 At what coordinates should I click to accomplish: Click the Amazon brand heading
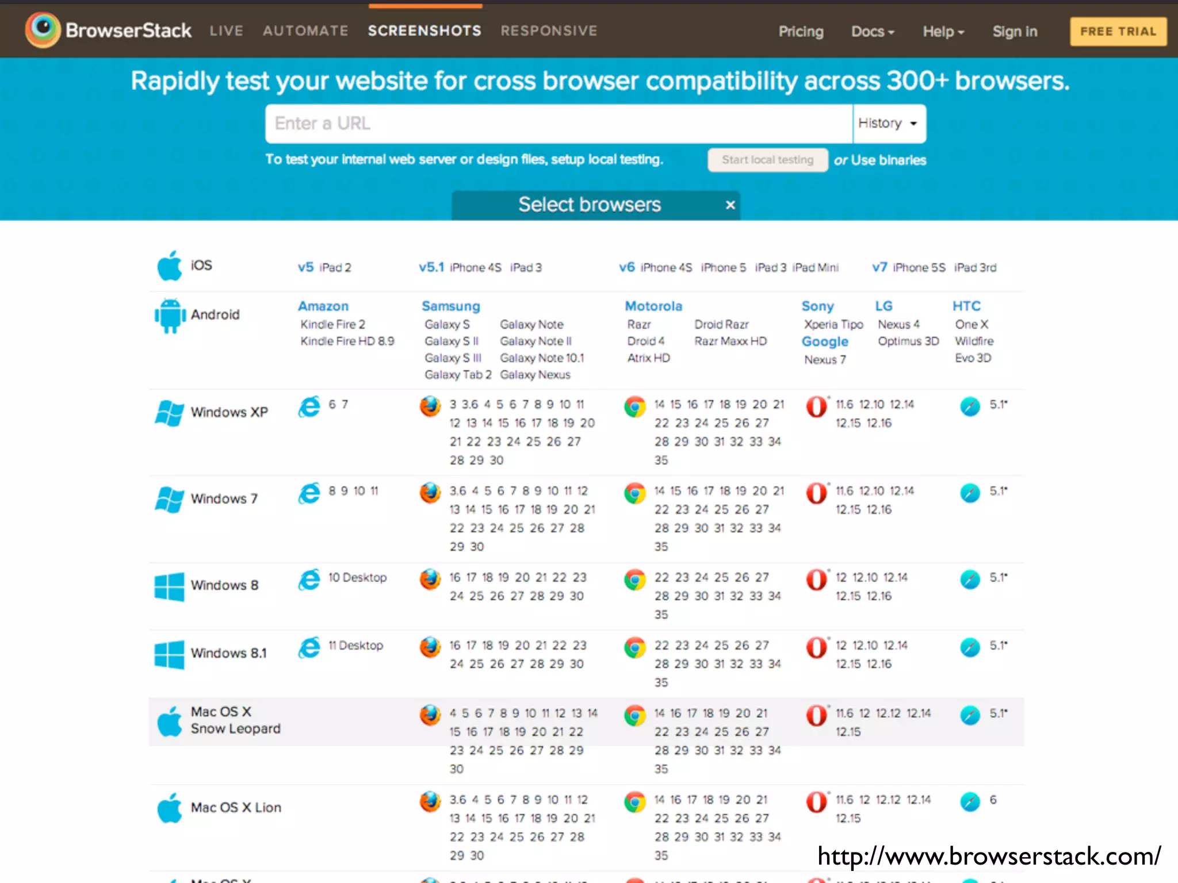323,306
